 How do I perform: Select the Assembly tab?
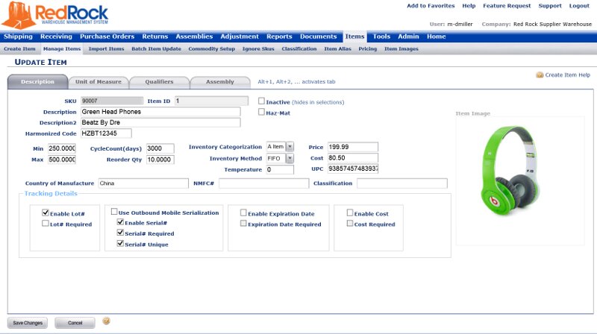pyautogui.click(x=219, y=81)
